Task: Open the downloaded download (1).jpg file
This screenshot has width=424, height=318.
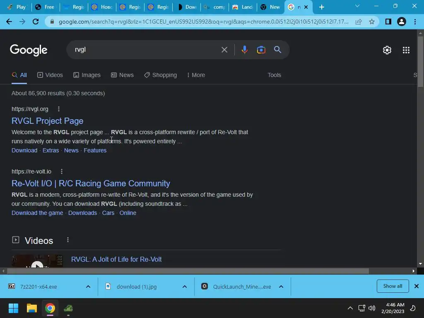Action: coord(137,287)
